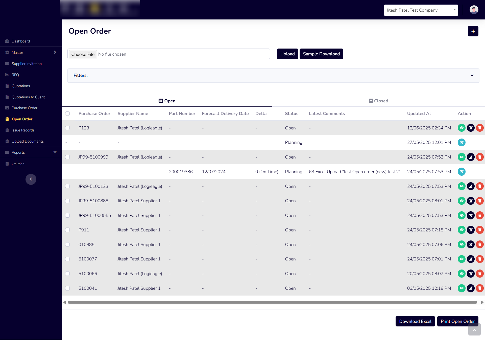Click the Choose File button

click(83, 54)
